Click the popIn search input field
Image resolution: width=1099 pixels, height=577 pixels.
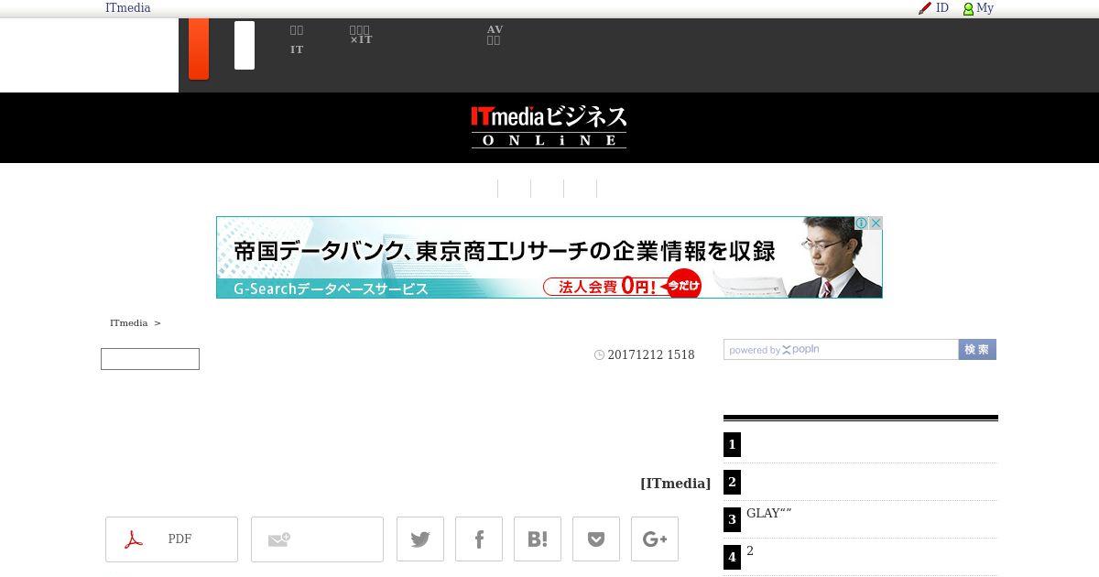(x=841, y=350)
